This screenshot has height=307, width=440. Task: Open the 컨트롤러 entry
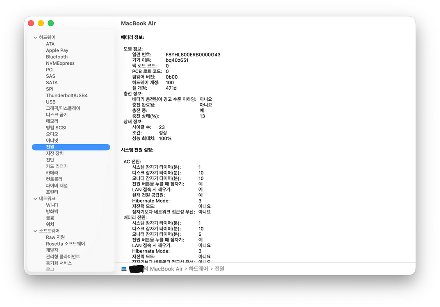click(x=54, y=179)
